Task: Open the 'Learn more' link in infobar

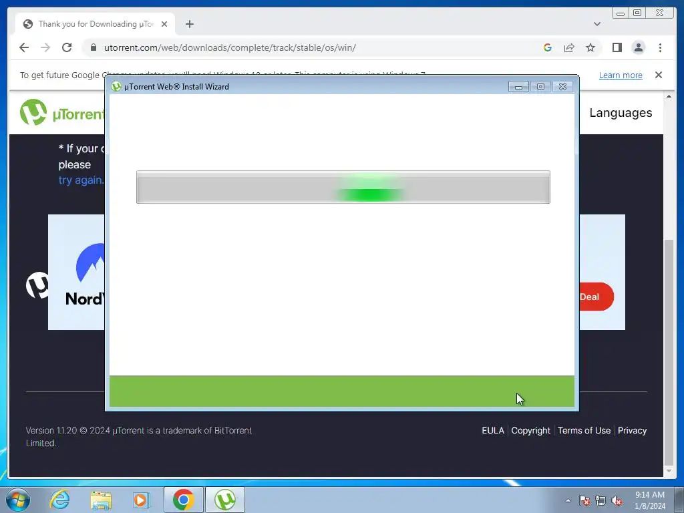Action: 621,75
